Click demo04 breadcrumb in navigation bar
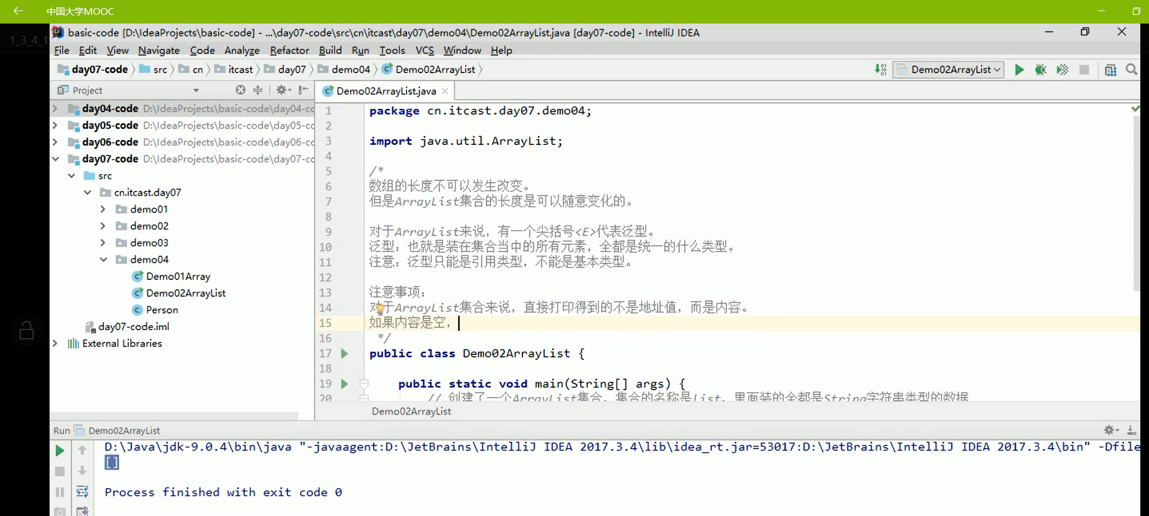This screenshot has width=1149, height=516. point(344,69)
